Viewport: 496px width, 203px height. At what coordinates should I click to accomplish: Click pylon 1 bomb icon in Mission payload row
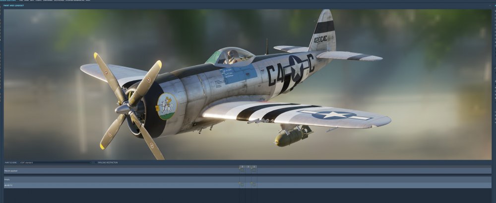[253, 170]
